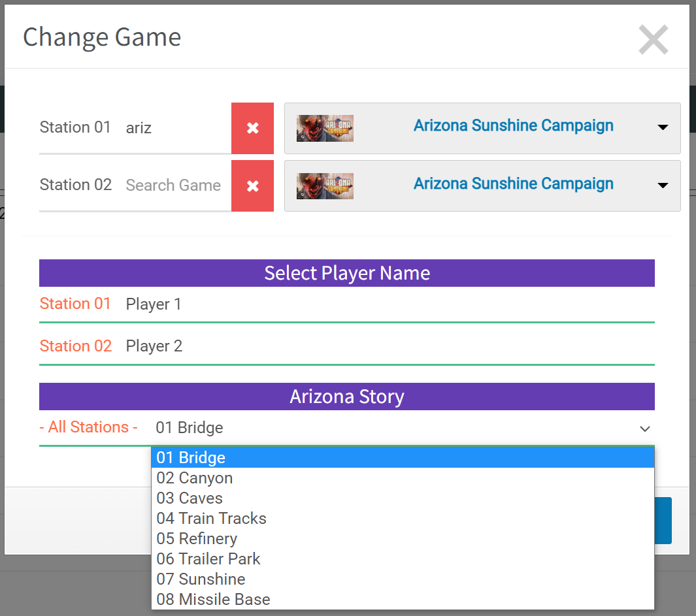Click the Select Player Name header

tap(347, 273)
